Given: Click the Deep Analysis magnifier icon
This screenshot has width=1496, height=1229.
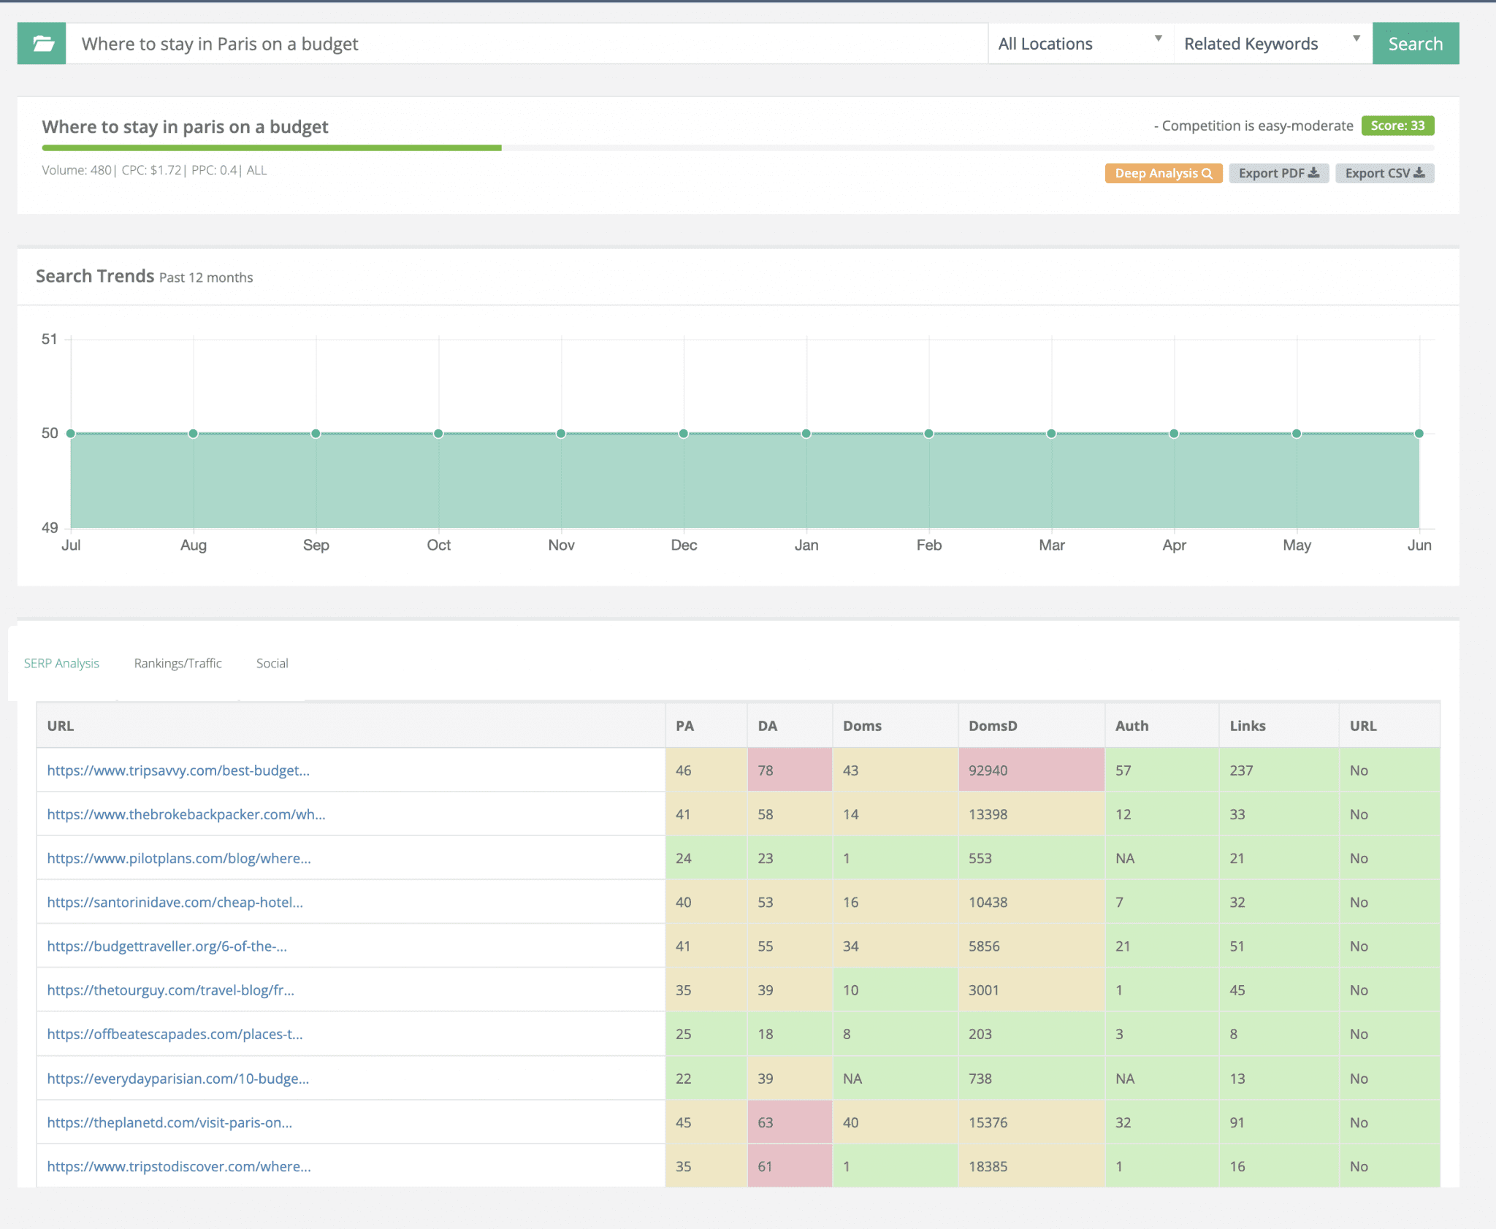Looking at the screenshot, I should coord(1207,173).
